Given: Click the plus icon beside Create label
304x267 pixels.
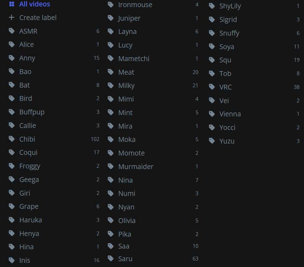Looking at the screenshot, I should click(12, 17).
